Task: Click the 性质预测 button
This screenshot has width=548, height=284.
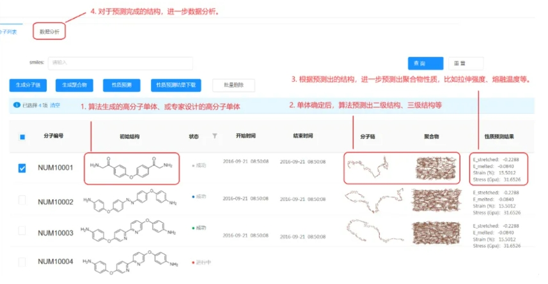Action: click(x=121, y=85)
